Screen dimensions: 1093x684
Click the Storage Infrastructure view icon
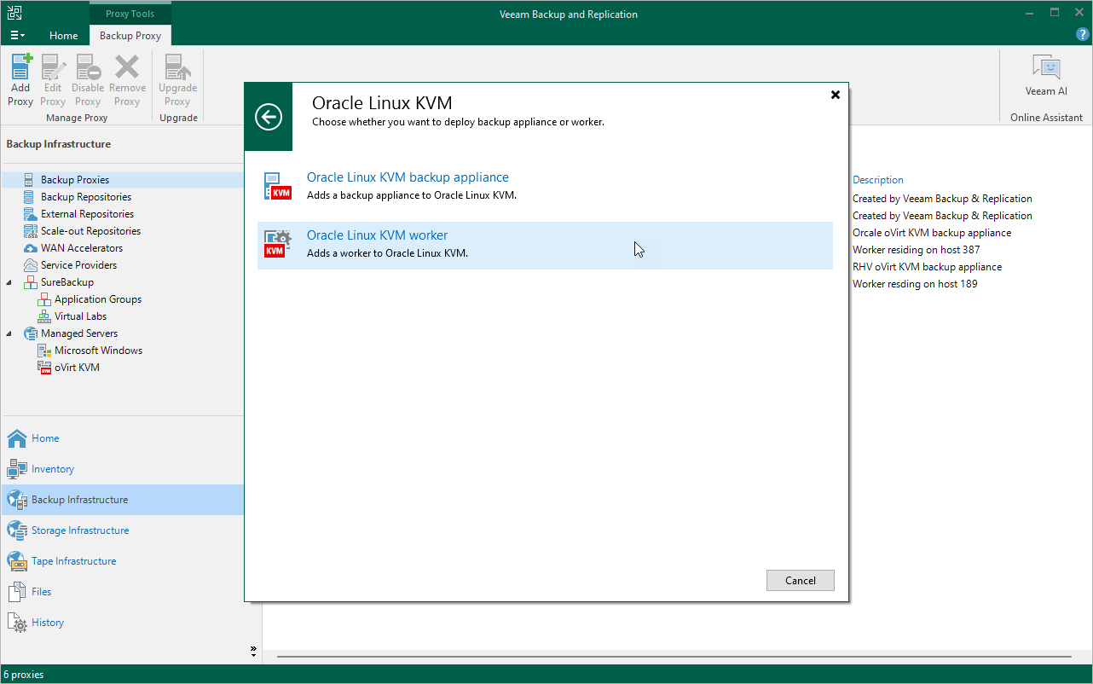[17, 530]
